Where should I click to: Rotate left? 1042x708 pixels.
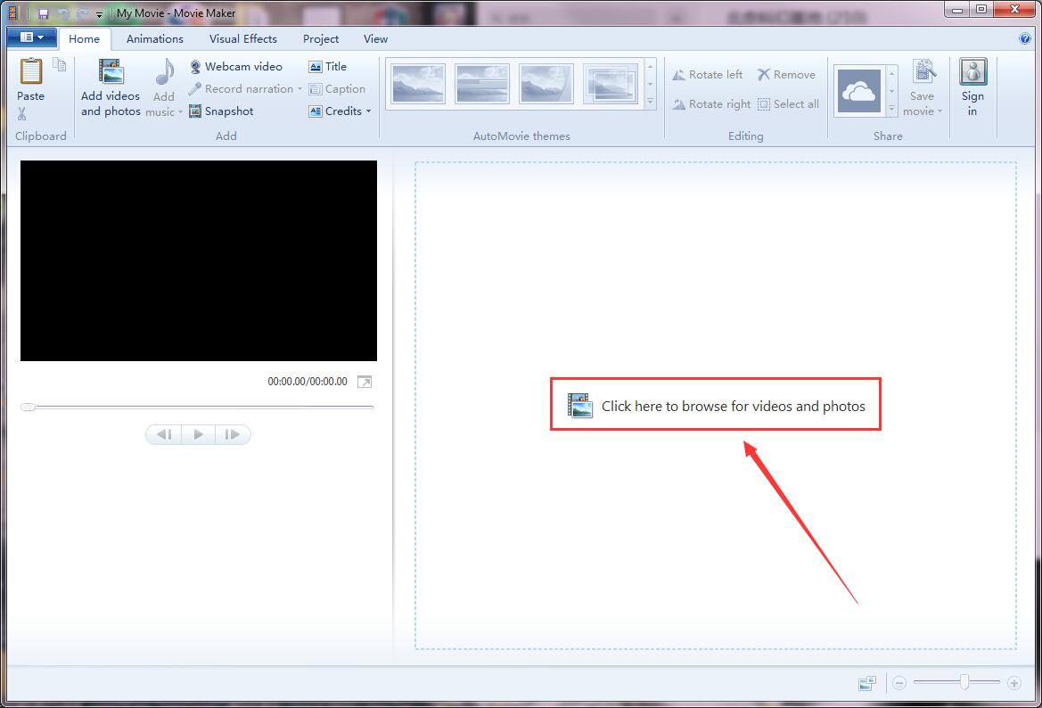click(x=707, y=75)
